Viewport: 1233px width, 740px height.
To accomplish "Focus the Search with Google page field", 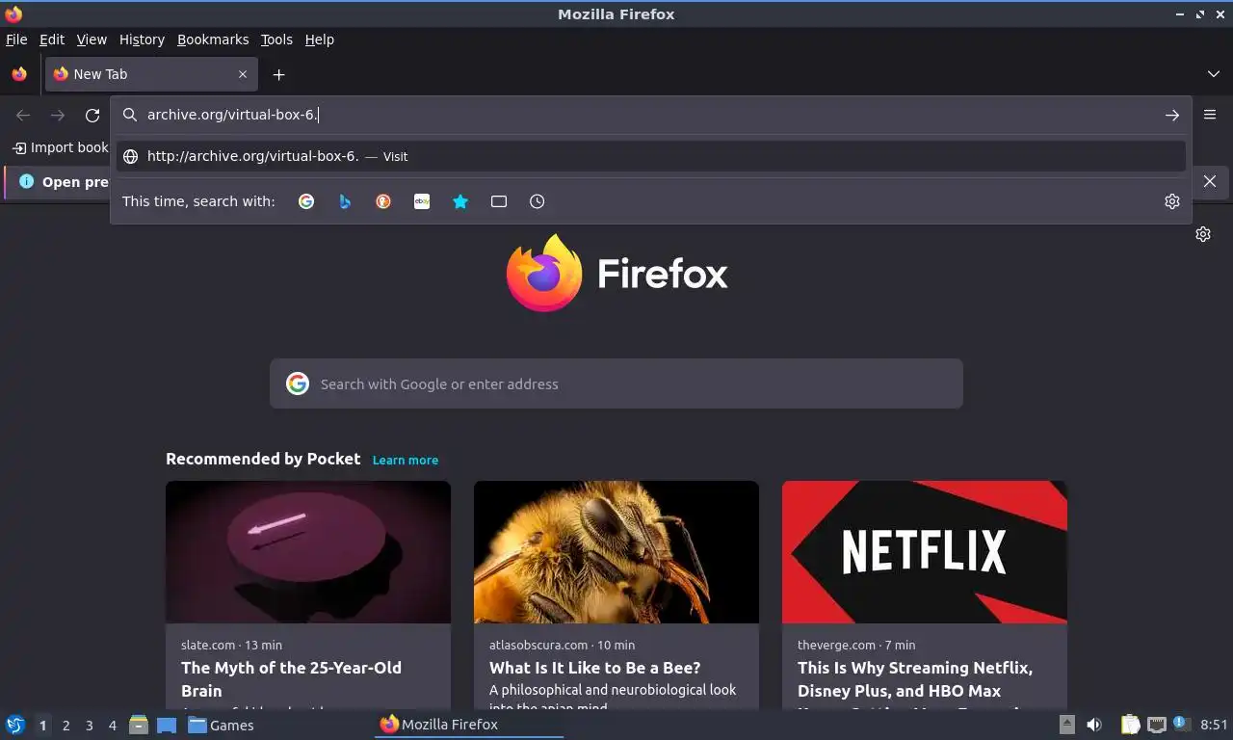I will point(616,383).
